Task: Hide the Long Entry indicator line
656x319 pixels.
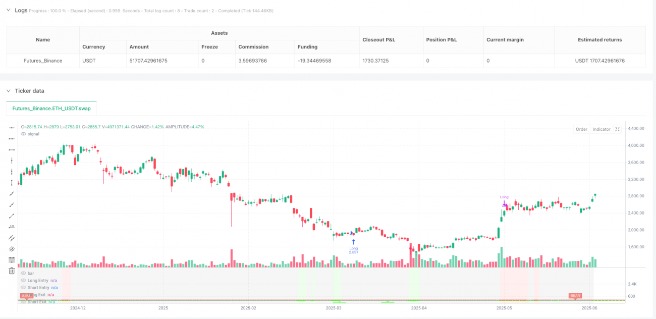Action: coord(23,280)
